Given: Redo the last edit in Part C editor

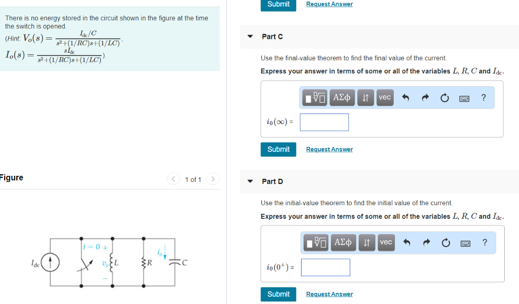Looking at the screenshot, I should point(425,97).
